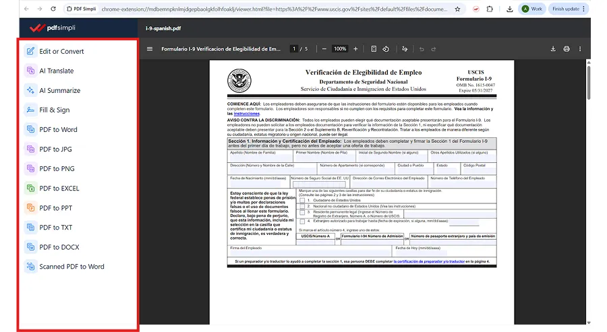Check the 'Residente permanente legal' checkbox

301,212
